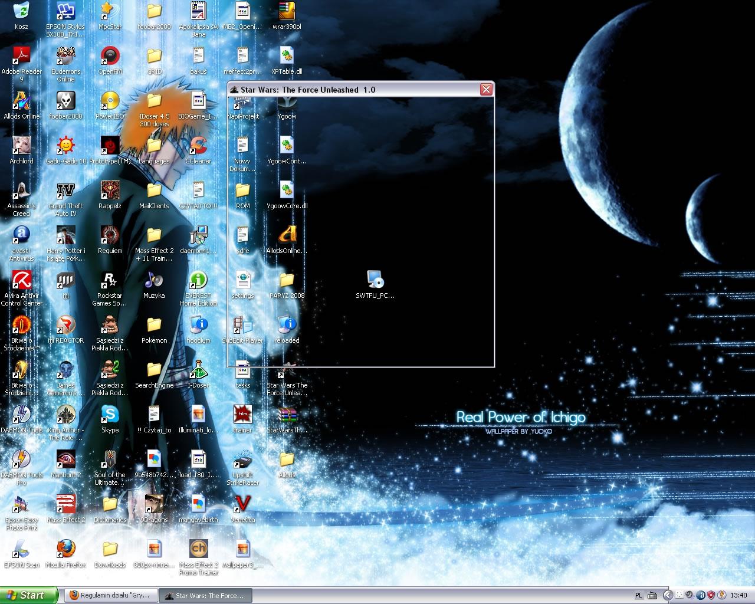Select the XPTable.dll file icon

287,61
